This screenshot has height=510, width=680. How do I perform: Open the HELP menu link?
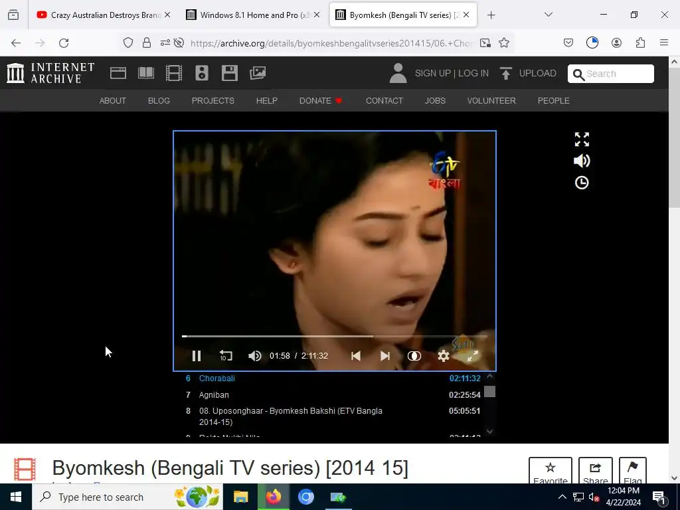click(x=267, y=101)
